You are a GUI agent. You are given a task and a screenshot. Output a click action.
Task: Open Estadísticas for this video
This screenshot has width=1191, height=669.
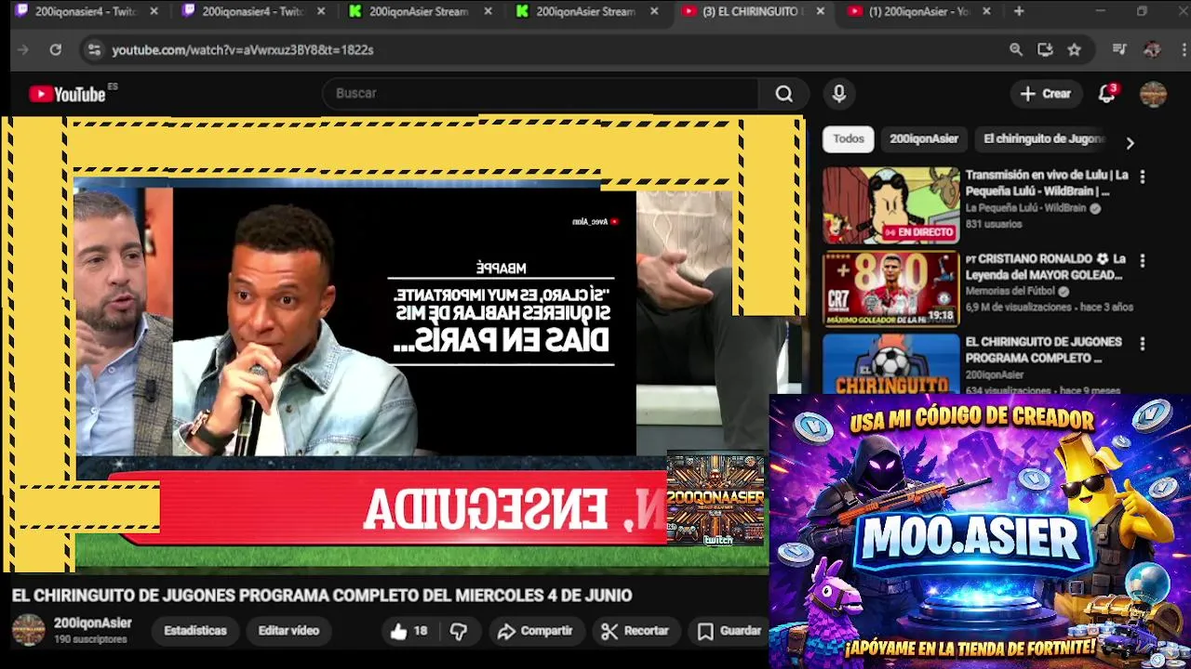(195, 631)
